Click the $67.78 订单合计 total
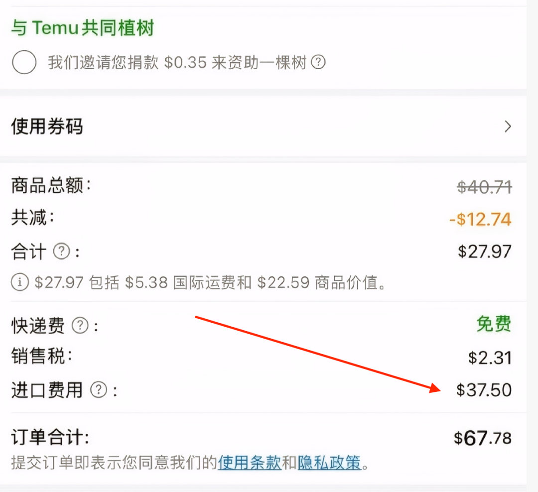 tap(483, 438)
